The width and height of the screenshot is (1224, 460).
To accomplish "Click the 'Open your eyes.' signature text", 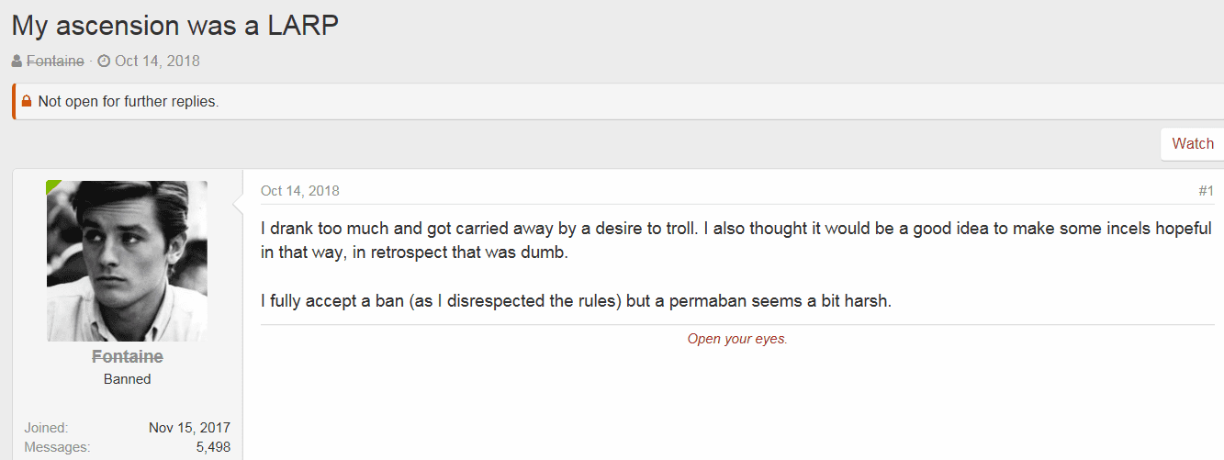I will [737, 339].
